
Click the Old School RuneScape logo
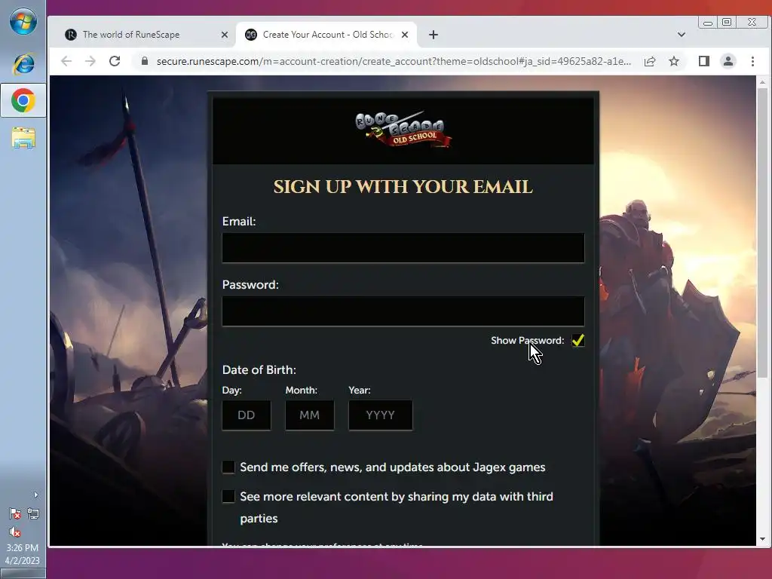403,130
